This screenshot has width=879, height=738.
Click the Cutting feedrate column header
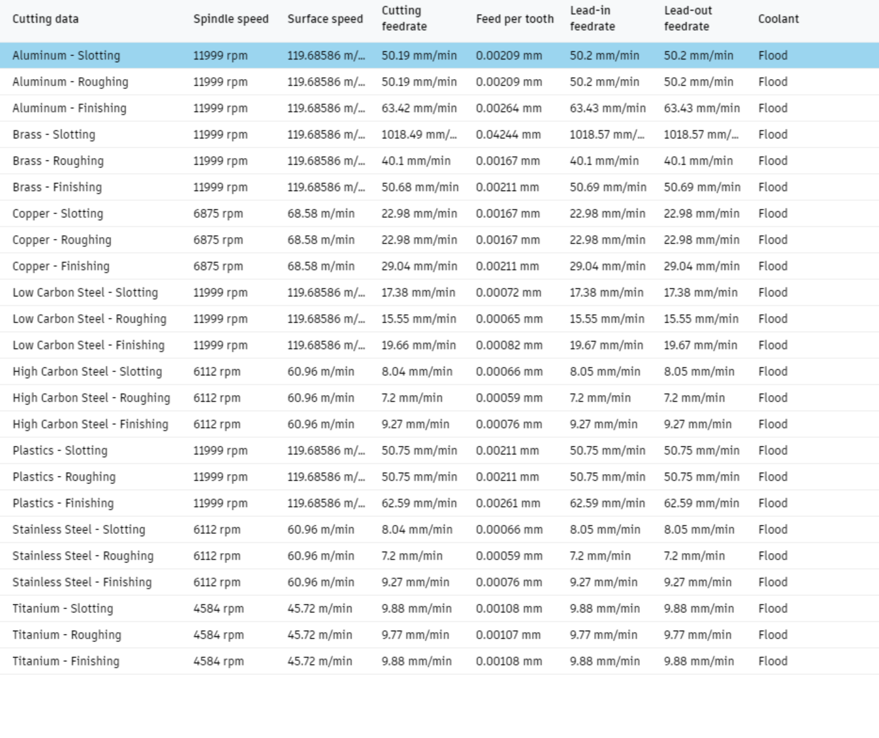(x=404, y=19)
